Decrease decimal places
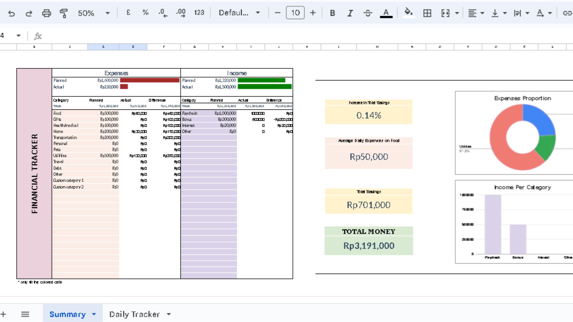Screen dimensions: 573x322 coord(163,13)
